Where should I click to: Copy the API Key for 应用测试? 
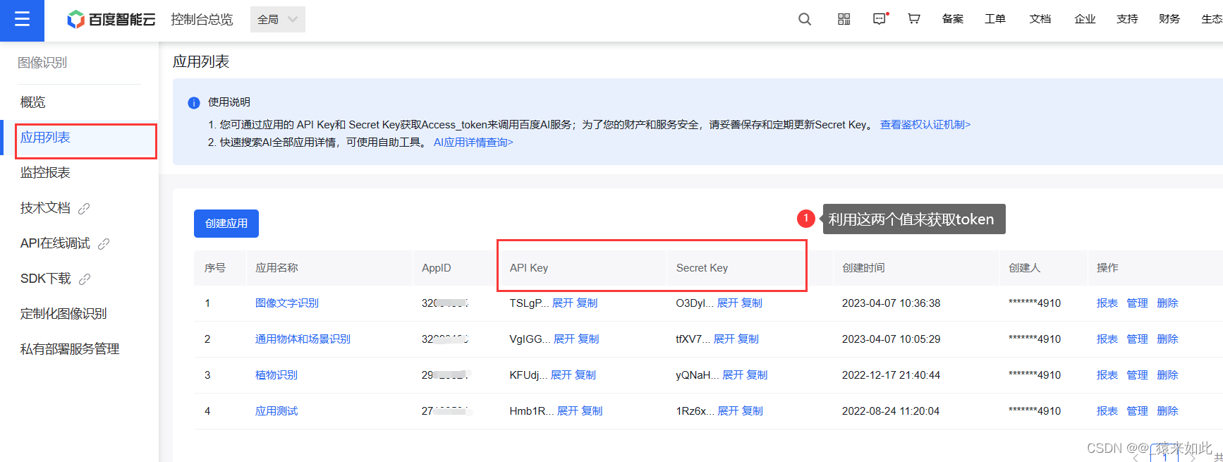pyautogui.click(x=592, y=411)
